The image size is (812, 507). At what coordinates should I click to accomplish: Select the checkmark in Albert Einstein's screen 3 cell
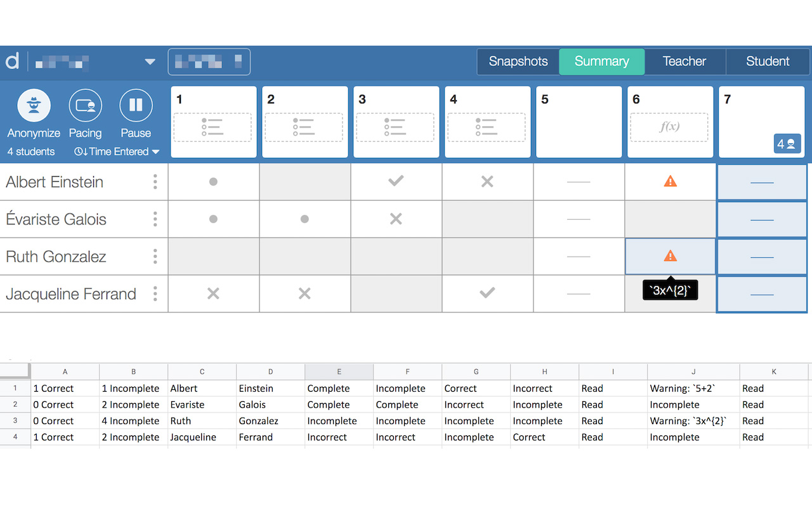(396, 181)
